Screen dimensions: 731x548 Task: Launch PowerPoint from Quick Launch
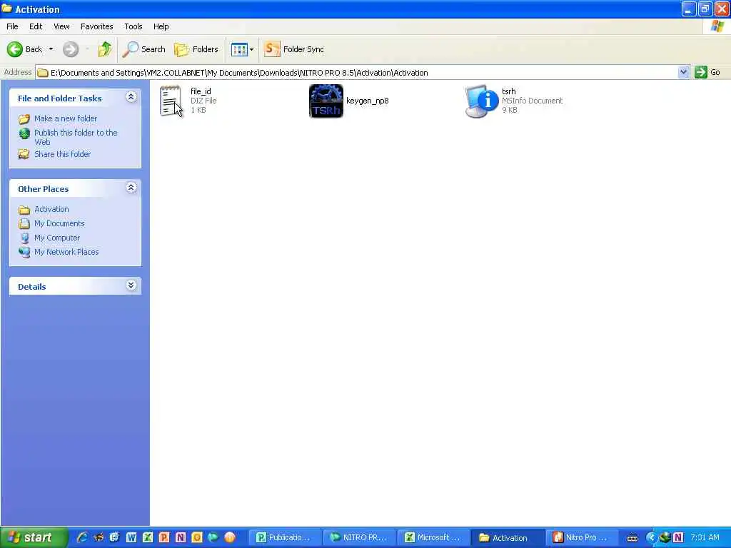[164, 537]
